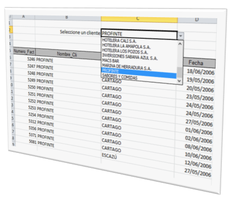Click date 12/06/2006 cell
Screen dimensions: 230x201
tap(198, 164)
